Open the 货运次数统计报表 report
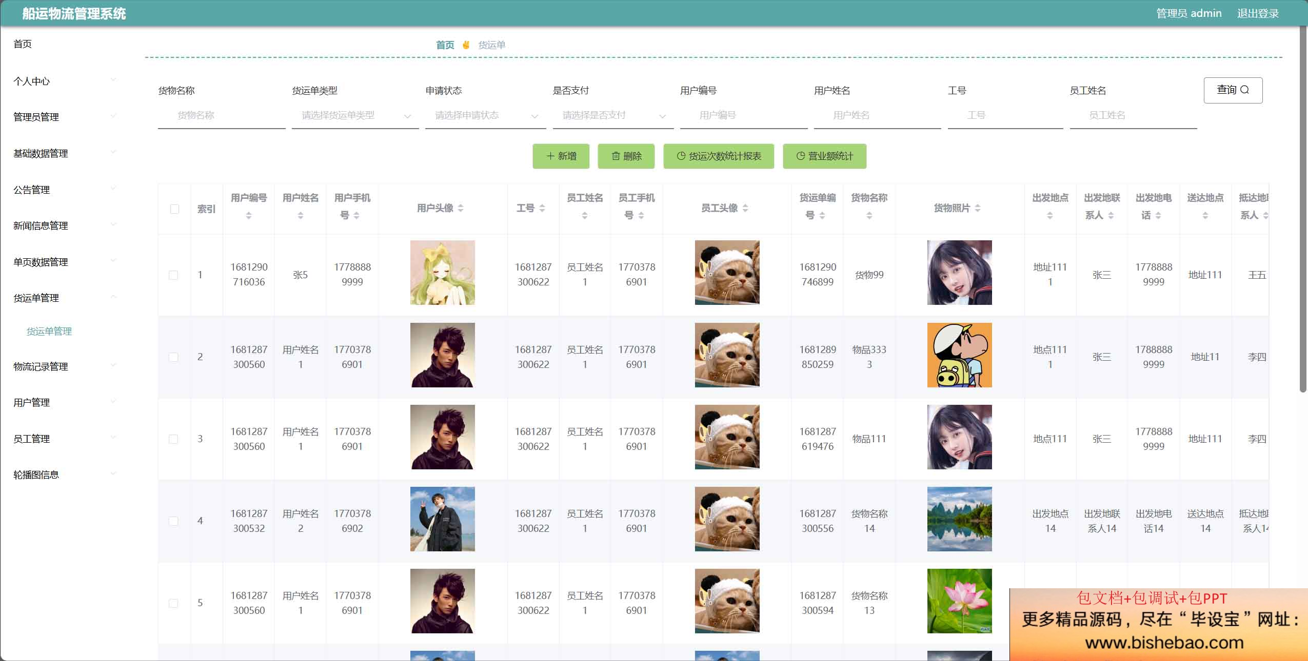This screenshot has width=1308, height=661. coord(718,156)
